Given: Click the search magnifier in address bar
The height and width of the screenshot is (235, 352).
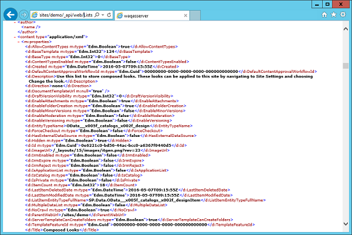Looking at the screenshot, I should click(x=97, y=15).
